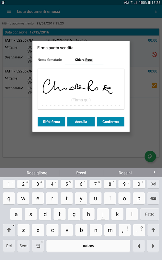Open the three-dot overflow menu
The width and height of the screenshot is (162, 260).
(156, 11)
